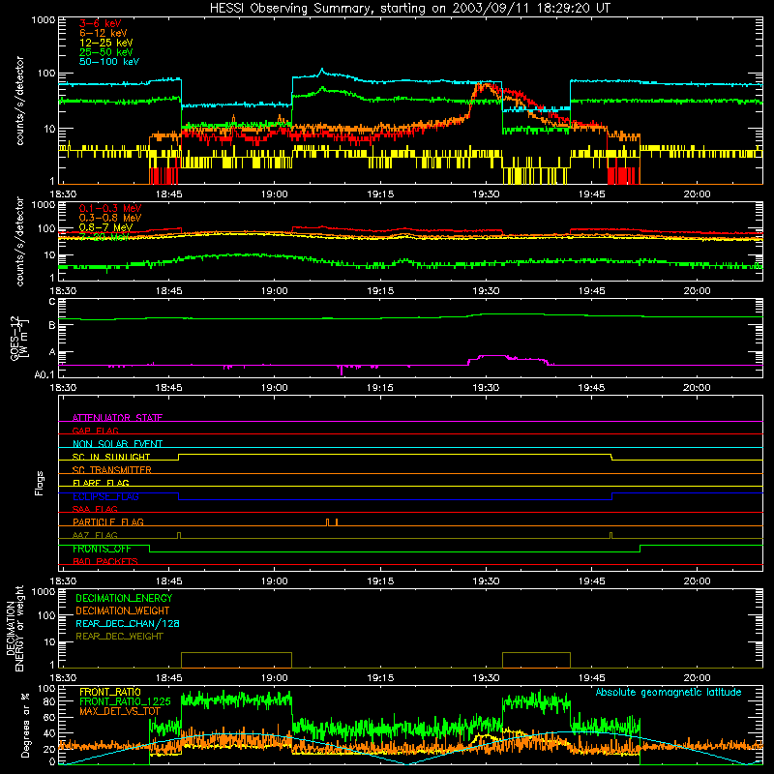774x774 pixels.
Task: Click the B level label on GOES axis
Action: [x=52, y=325]
